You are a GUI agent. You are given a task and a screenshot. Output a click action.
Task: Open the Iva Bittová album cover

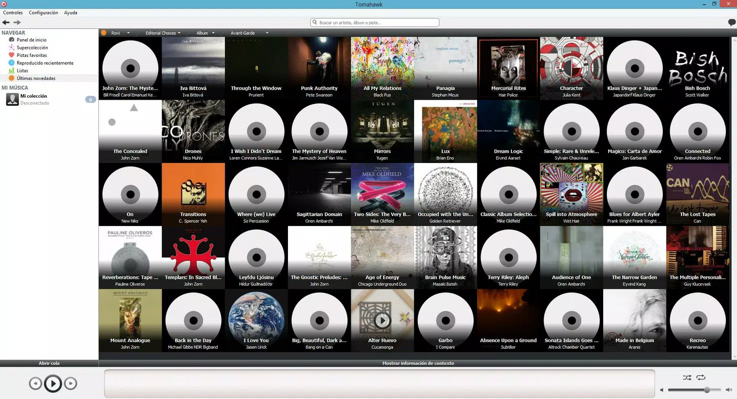pos(193,68)
